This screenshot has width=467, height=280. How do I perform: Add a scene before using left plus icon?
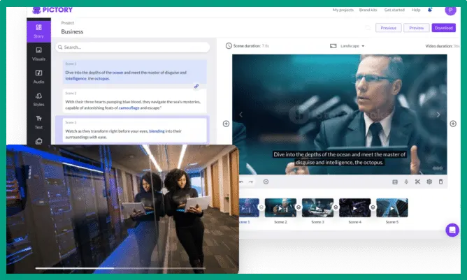tap(226, 124)
